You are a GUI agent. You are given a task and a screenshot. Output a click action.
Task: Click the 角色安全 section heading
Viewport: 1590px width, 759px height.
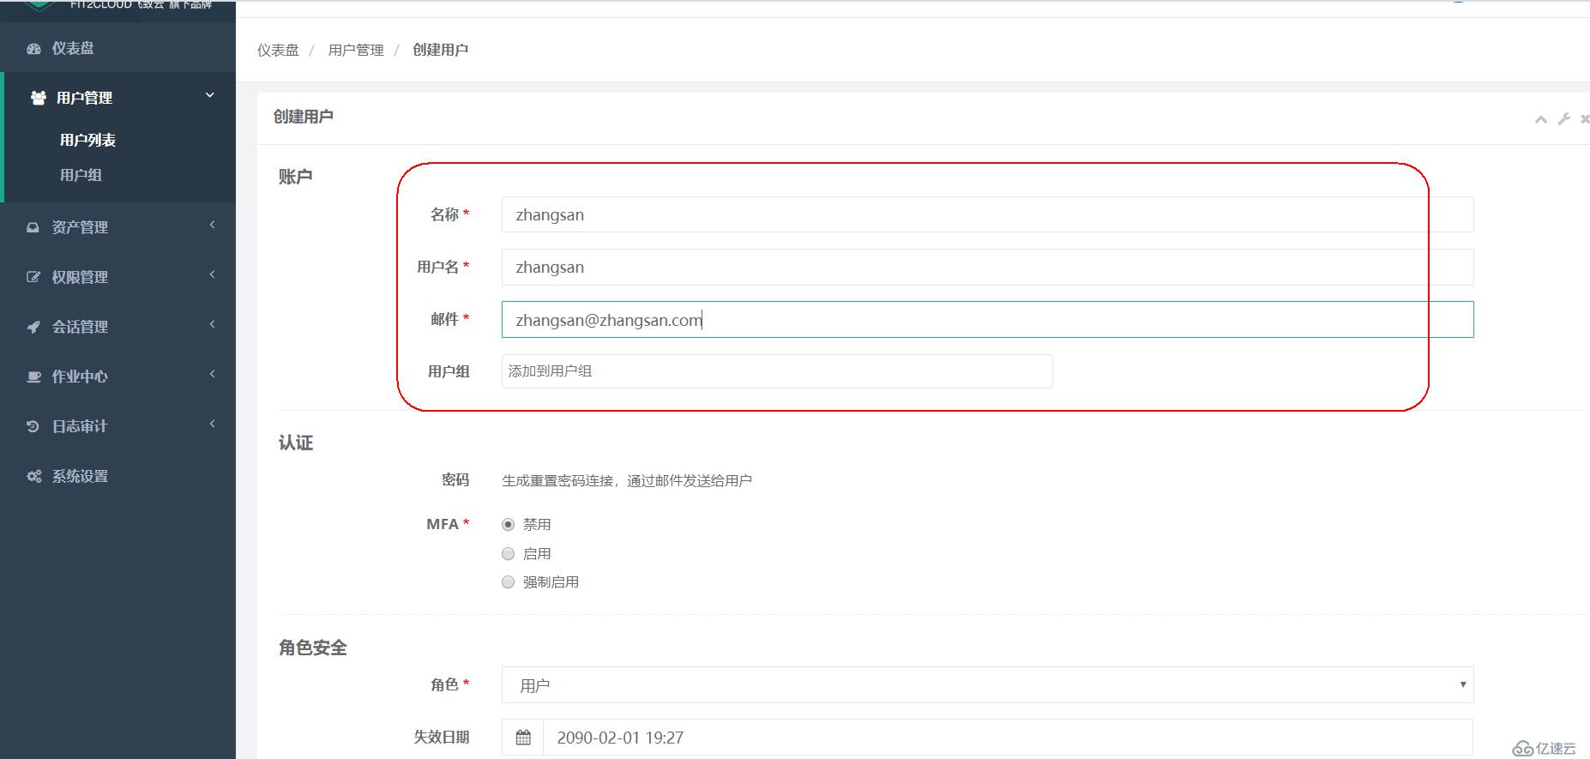point(312,648)
